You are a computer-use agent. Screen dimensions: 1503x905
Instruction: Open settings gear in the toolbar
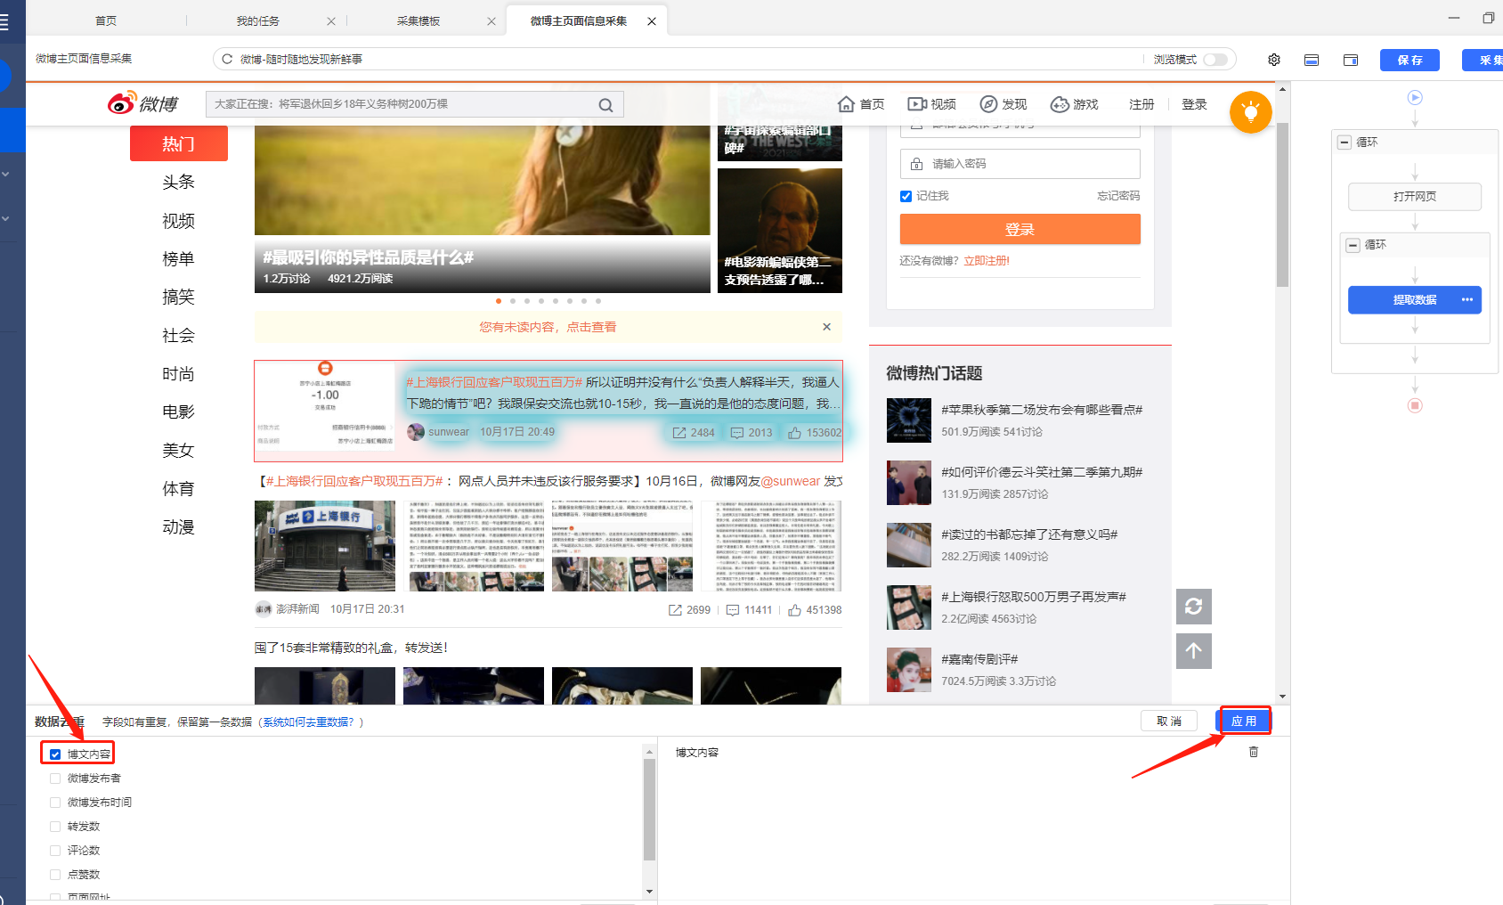tap(1274, 60)
